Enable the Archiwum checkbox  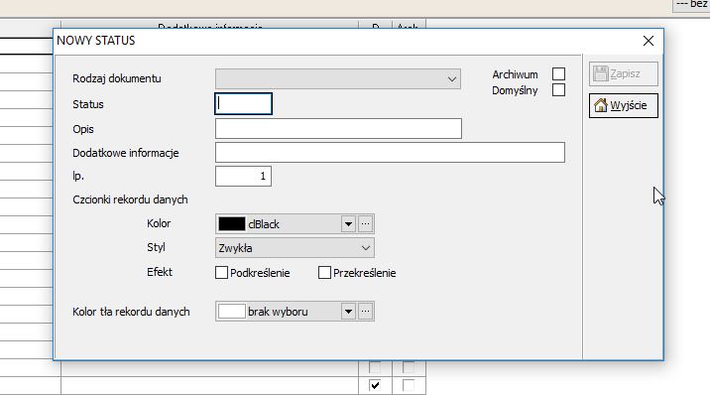558,73
